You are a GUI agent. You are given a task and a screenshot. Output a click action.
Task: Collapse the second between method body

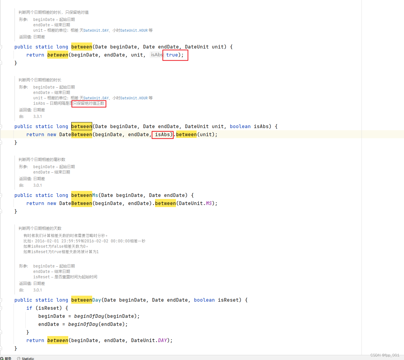1,126
